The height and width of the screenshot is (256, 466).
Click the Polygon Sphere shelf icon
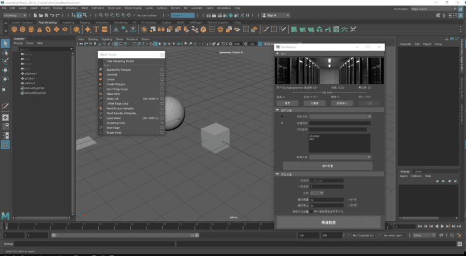coord(14,29)
